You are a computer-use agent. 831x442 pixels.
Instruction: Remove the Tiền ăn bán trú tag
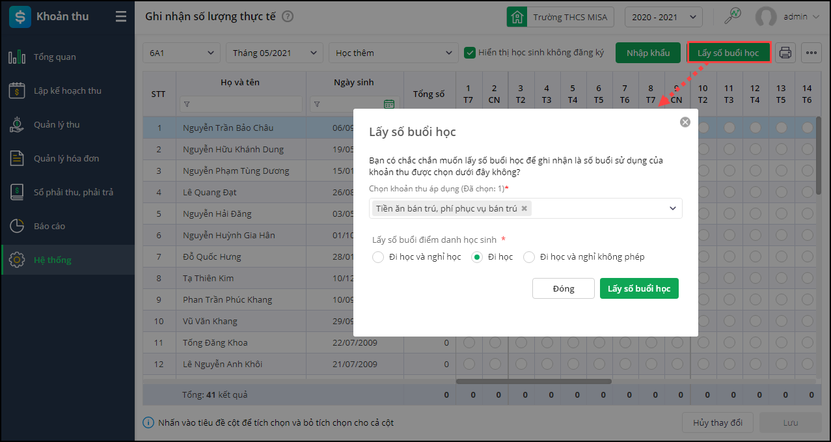tap(524, 209)
